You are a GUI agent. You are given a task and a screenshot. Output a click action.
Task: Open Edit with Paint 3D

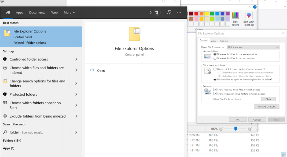(249, 18)
